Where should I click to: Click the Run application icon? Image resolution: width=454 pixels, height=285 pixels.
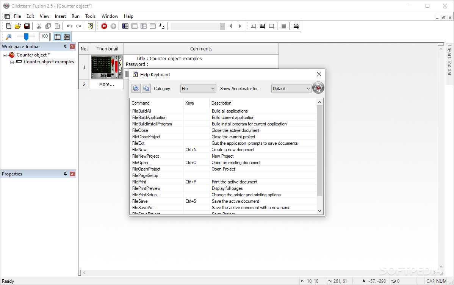[x=263, y=27]
